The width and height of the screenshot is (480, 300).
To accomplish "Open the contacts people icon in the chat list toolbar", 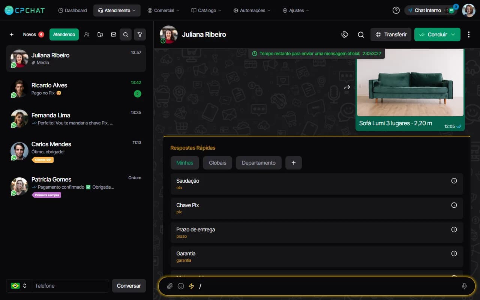I will pos(87,34).
